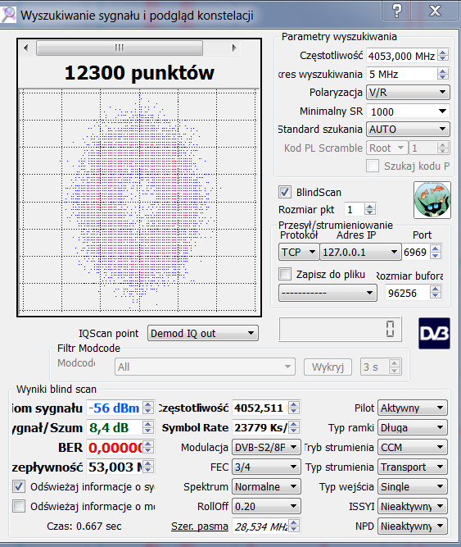
Task: Enable the Zapisz do pliku checkbox
Action: [285, 274]
